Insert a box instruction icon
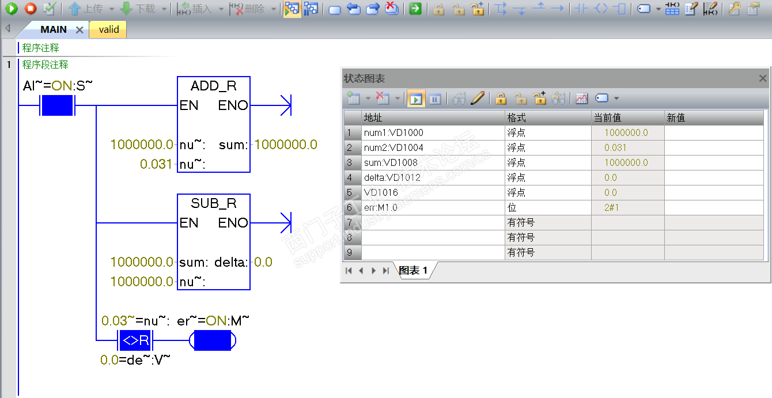Image resolution: width=772 pixels, height=398 pixels. click(619, 9)
